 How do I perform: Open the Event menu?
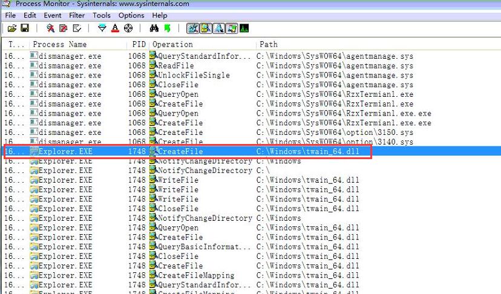tap(53, 15)
